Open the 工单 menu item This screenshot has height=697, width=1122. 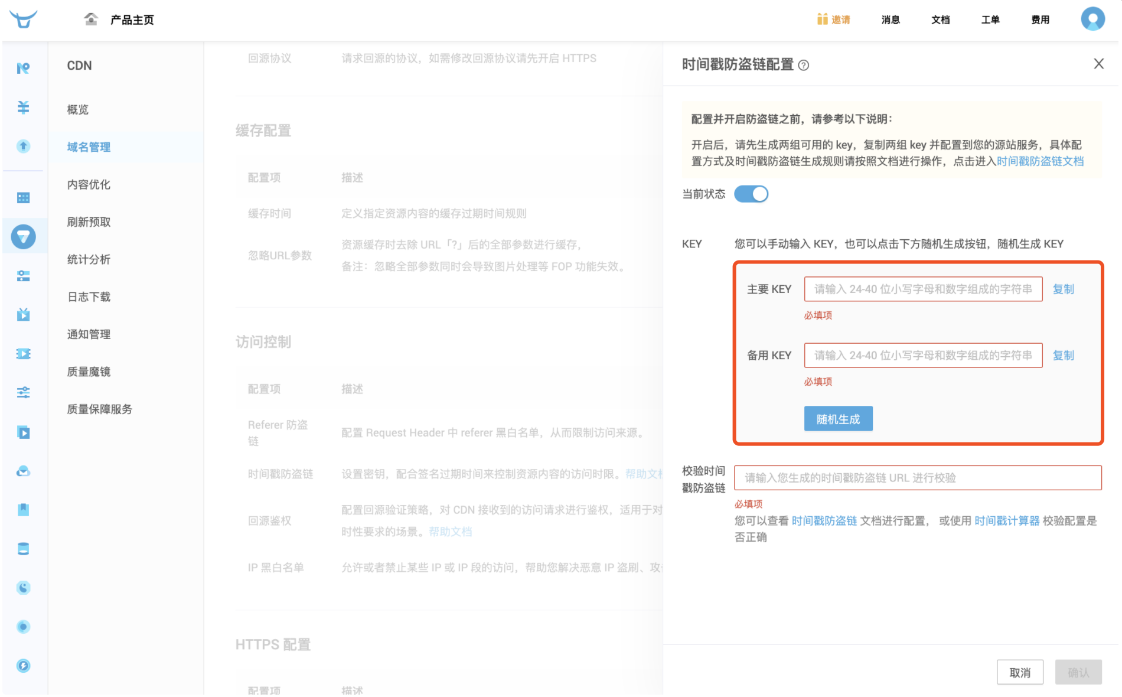(990, 19)
